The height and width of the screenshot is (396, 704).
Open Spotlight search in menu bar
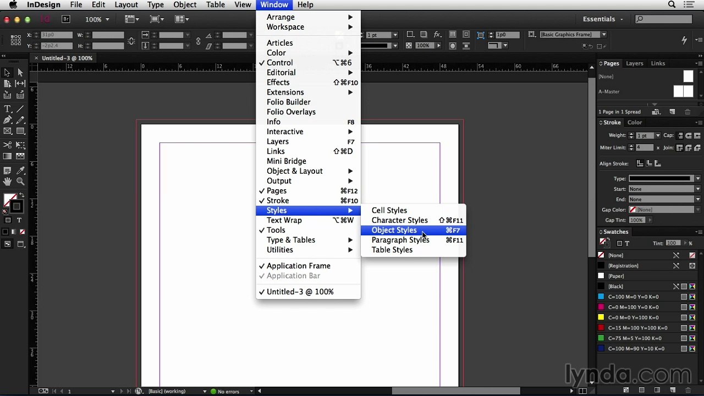coord(672,5)
